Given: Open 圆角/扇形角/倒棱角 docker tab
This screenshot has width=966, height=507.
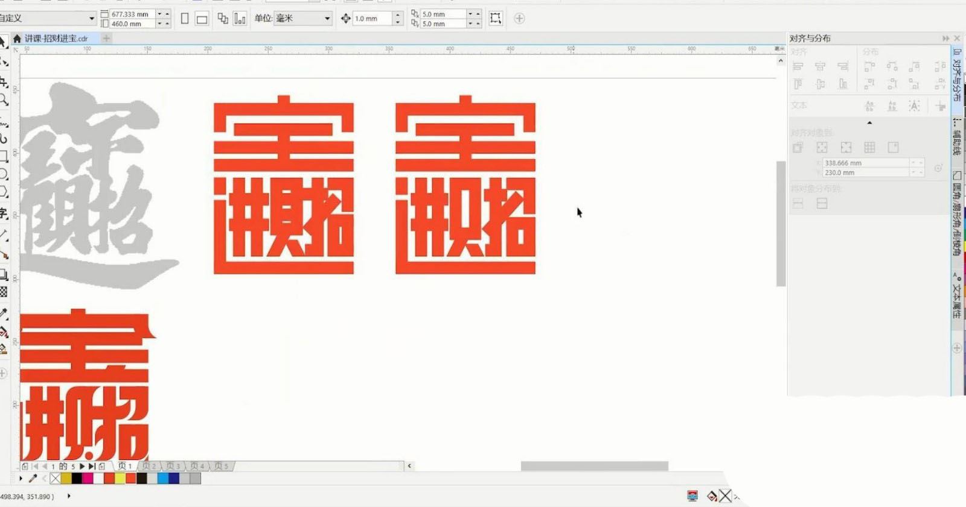Looking at the screenshot, I should pyautogui.click(x=957, y=215).
